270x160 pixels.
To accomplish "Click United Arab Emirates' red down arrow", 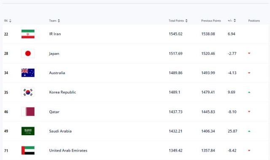I will coord(249,150).
